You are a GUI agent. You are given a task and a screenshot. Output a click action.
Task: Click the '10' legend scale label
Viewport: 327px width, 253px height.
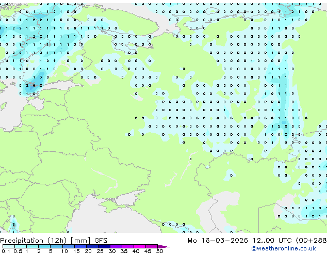click(x=64, y=251)
